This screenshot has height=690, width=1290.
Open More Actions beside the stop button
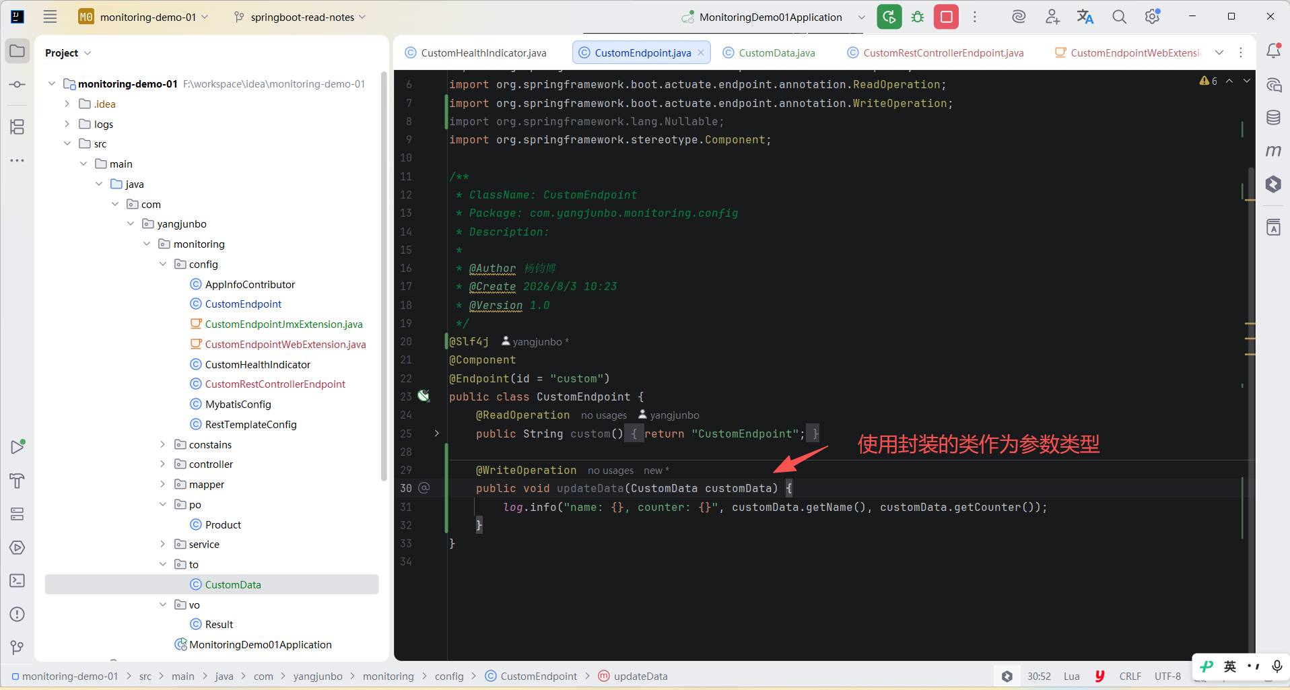point(975,17)
